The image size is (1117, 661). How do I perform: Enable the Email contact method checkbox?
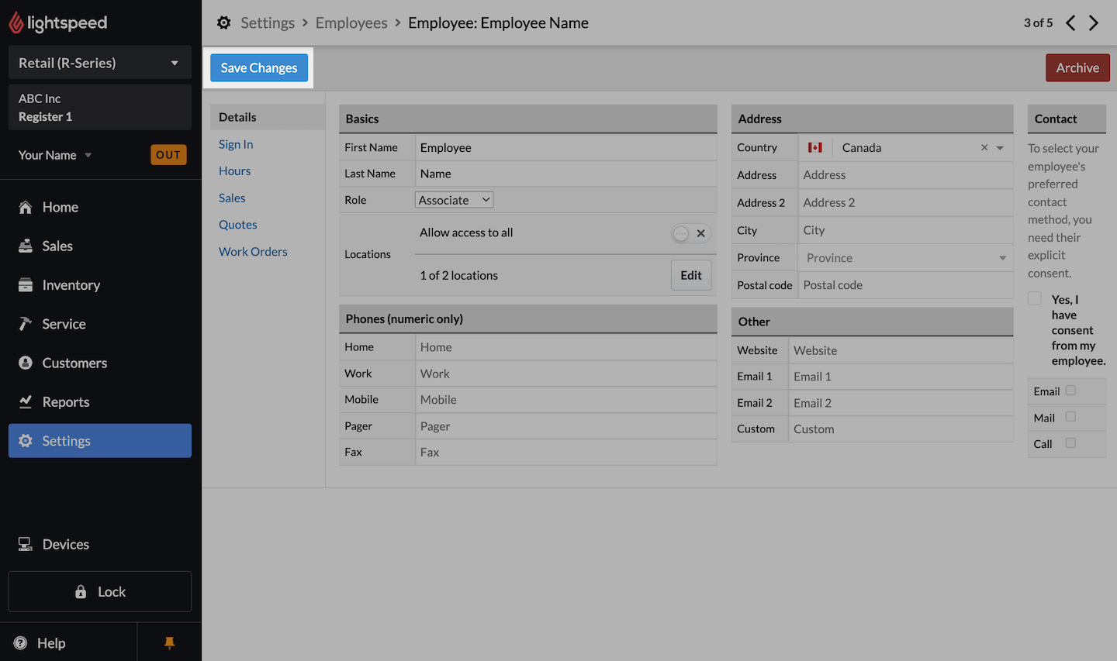(x=1070, y=391)
